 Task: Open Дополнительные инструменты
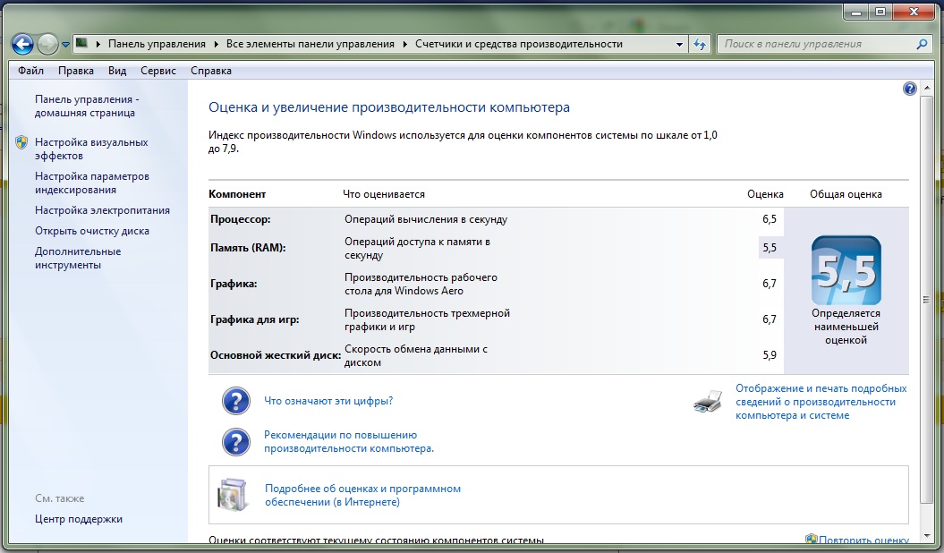pos(78,258)
